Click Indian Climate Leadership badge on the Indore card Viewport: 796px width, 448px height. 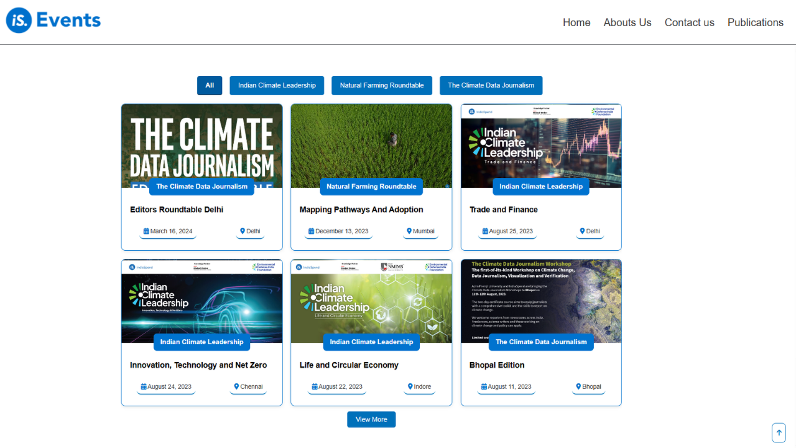371,342
